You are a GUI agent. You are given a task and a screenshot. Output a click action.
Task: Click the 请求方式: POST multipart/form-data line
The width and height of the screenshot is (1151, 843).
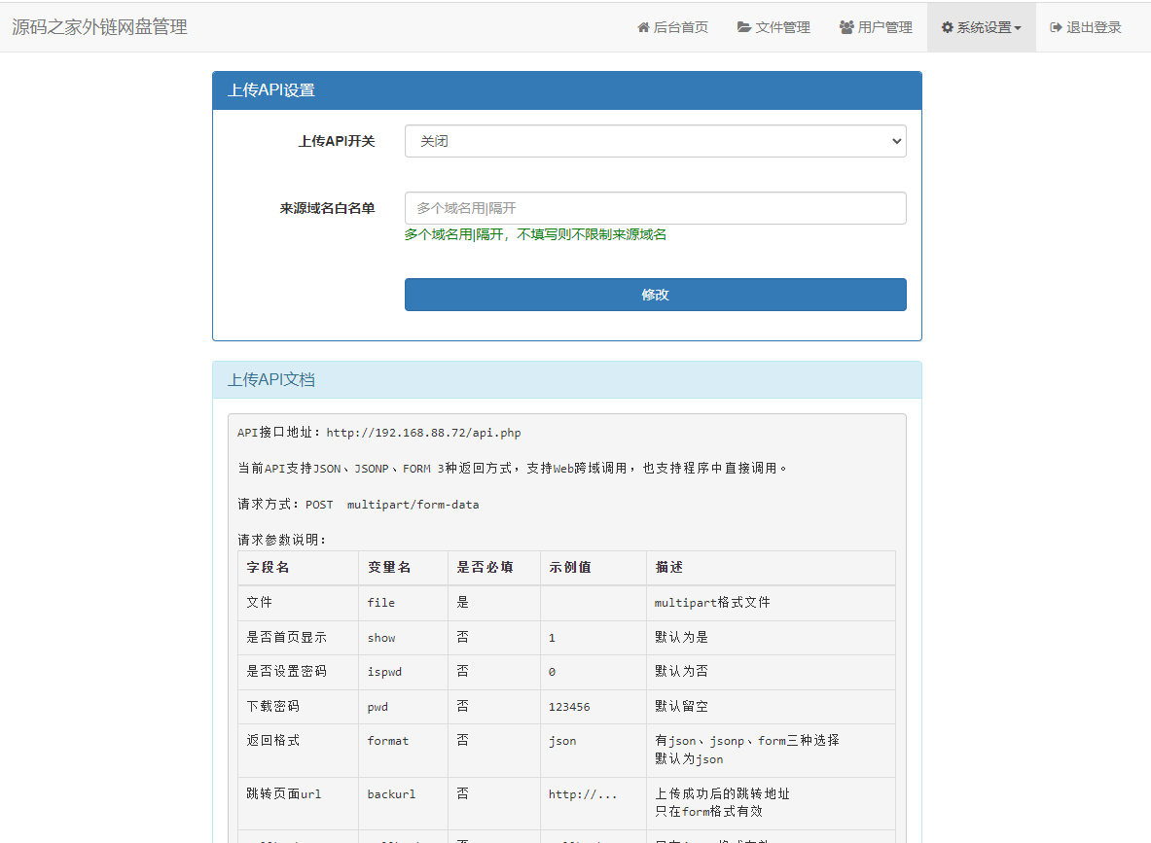click(358, 505)
